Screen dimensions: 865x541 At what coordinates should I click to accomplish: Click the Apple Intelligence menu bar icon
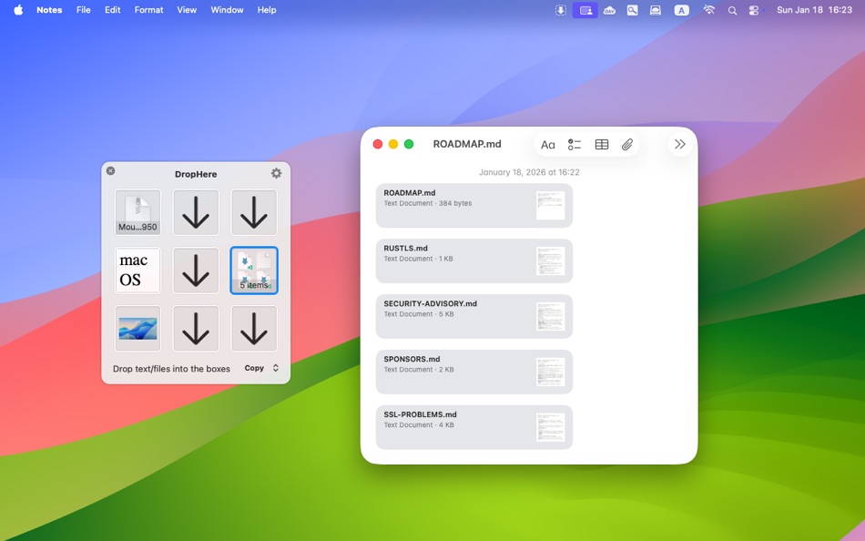click(680, 10)
